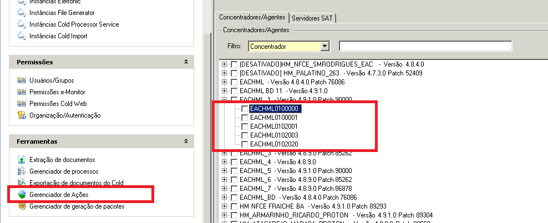
Task: Tick the EACHML0102020 agent checkbox
Action: click(x=245, y=144)
